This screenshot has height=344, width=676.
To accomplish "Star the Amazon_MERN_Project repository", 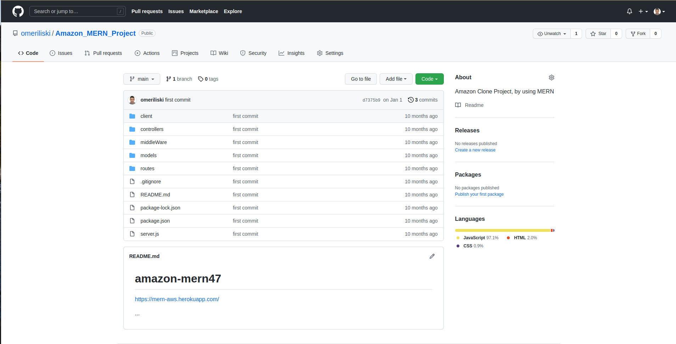I will pos(598,34).
